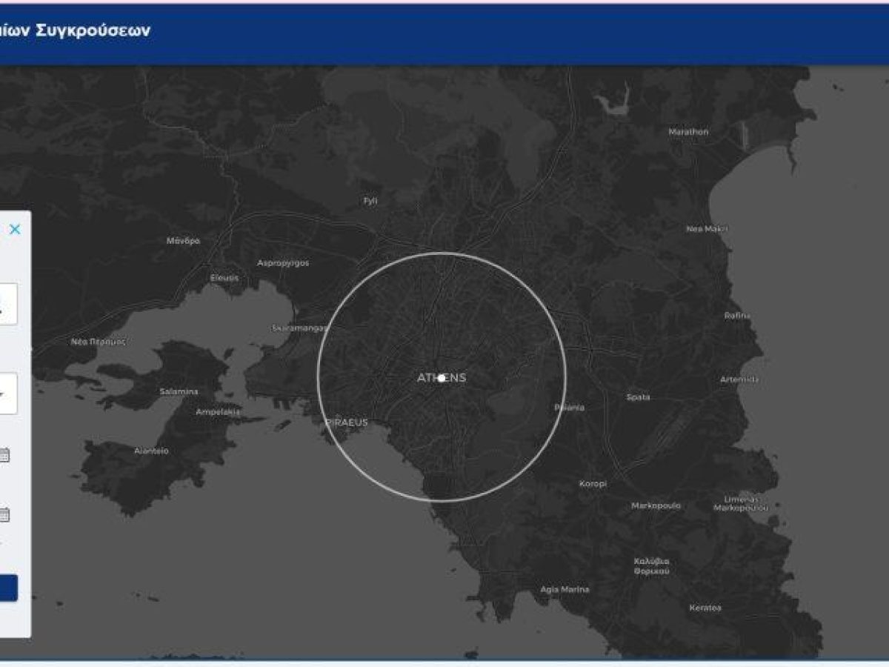Click the white center marker on Athens

point(442,378)
